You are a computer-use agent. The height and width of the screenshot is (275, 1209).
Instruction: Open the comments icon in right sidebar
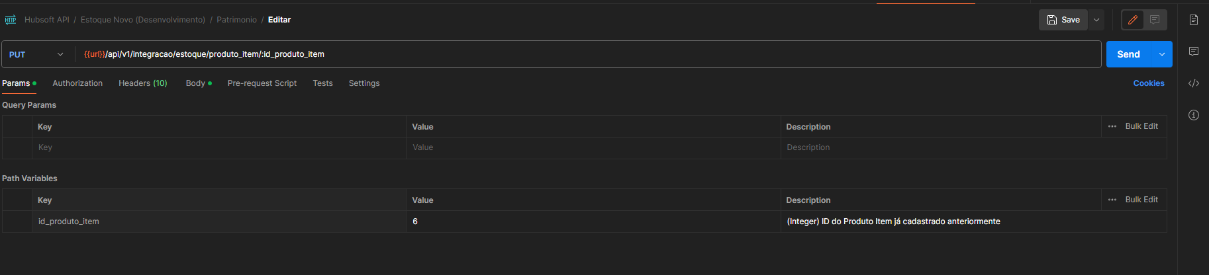tap(1194, 52)
